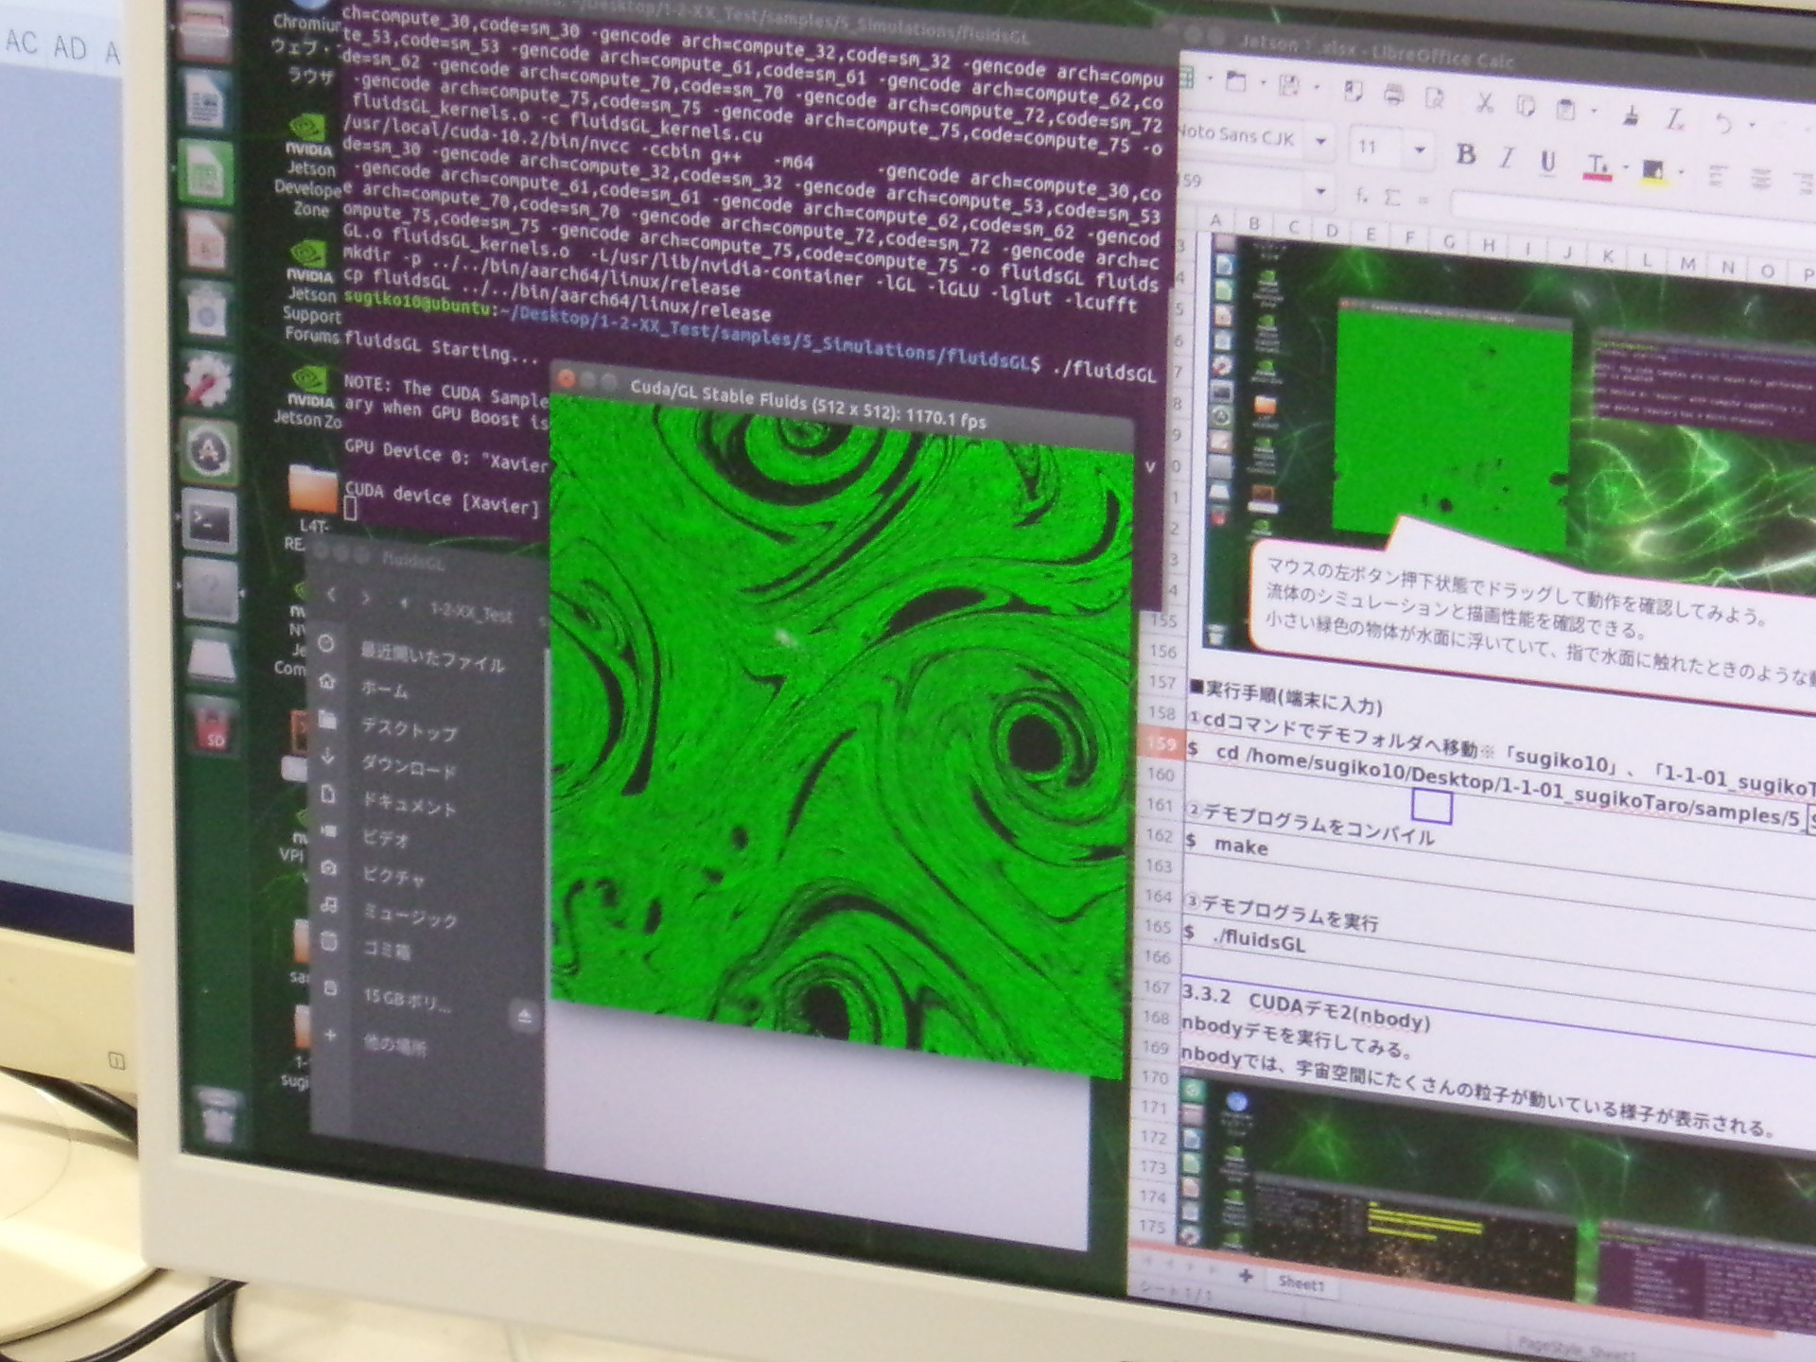Viewport: 1816px width, 1362px height.
Task: Click the Save icon in Calc toolbar
Action: 1289,85
